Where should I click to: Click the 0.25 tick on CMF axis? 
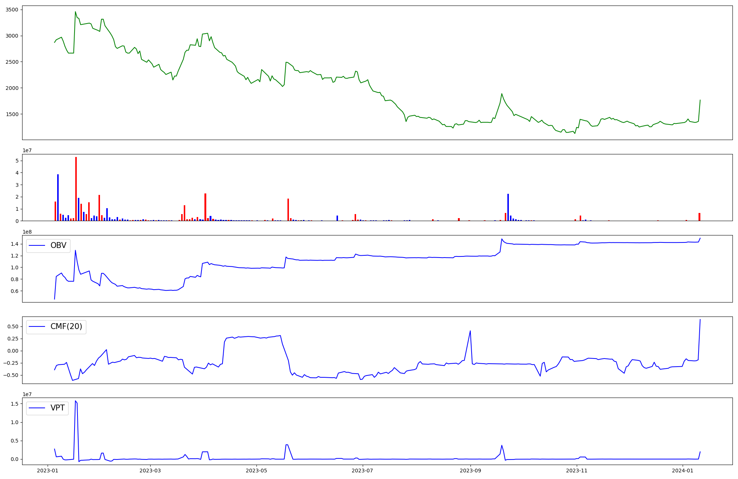pos(13,339)
